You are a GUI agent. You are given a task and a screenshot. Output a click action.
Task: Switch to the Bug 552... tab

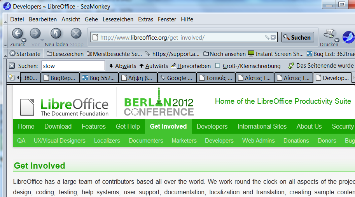pyautogui.click(x=99, y=78)
